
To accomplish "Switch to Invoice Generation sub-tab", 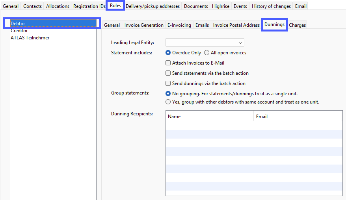I will point(144,25).
